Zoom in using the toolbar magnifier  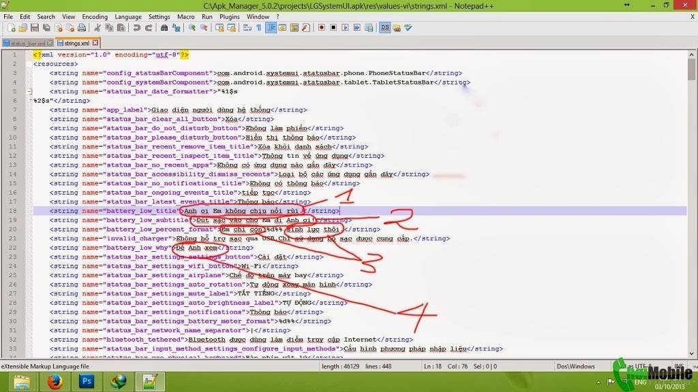[x=192, y=28]
